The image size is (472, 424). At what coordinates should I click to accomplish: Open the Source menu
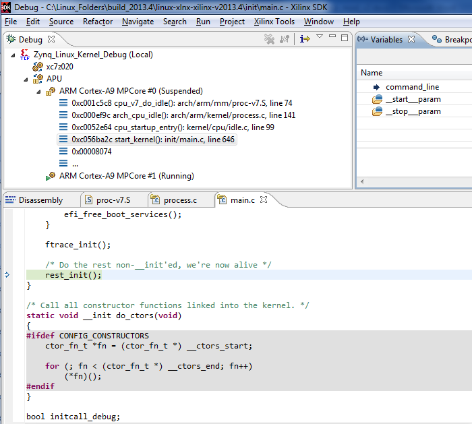tap(61, 22)
